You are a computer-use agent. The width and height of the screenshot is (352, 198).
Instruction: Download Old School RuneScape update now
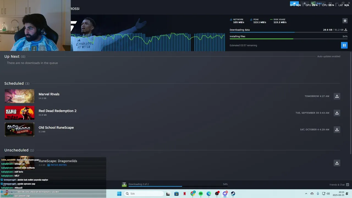(x=337, y=130)
